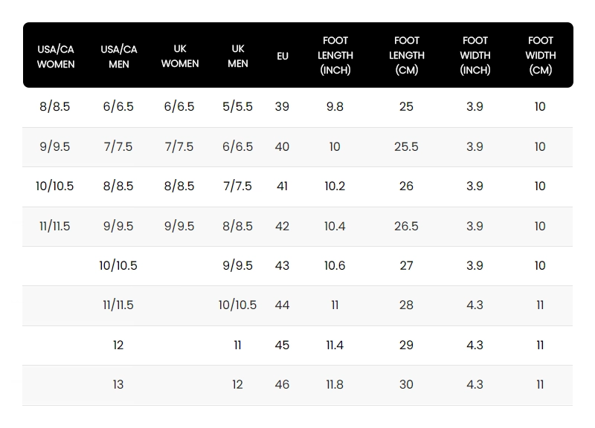The width and height of the screenshot is (595, 428).
Task: Select the FOOT WIDTH (INCH) header
Action: (475, 56)
